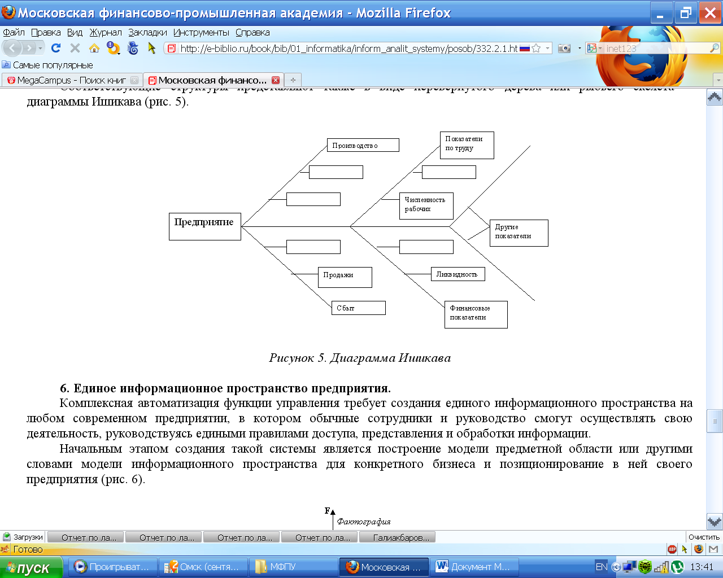Click the Продажи box in diagram
This screenshot has height=578, width=723.
[x=345, y=277]
